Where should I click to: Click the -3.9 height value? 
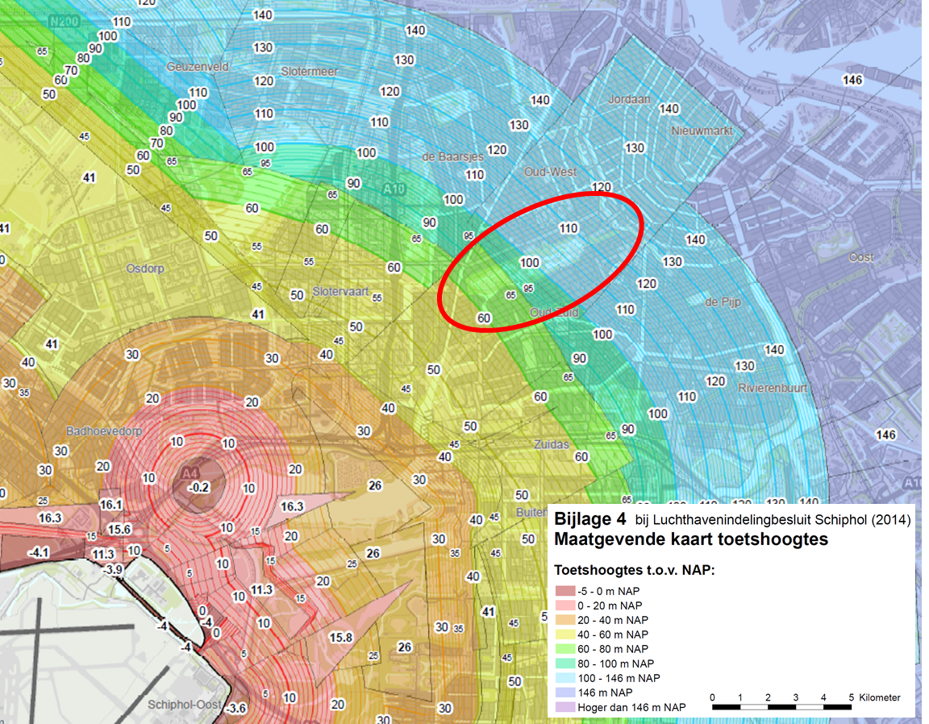[x=111, y=569]
